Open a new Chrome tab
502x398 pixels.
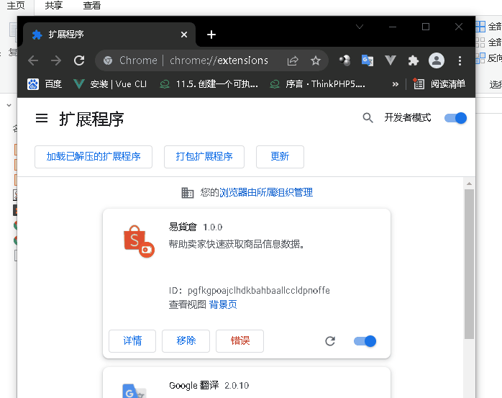(211, 35)
